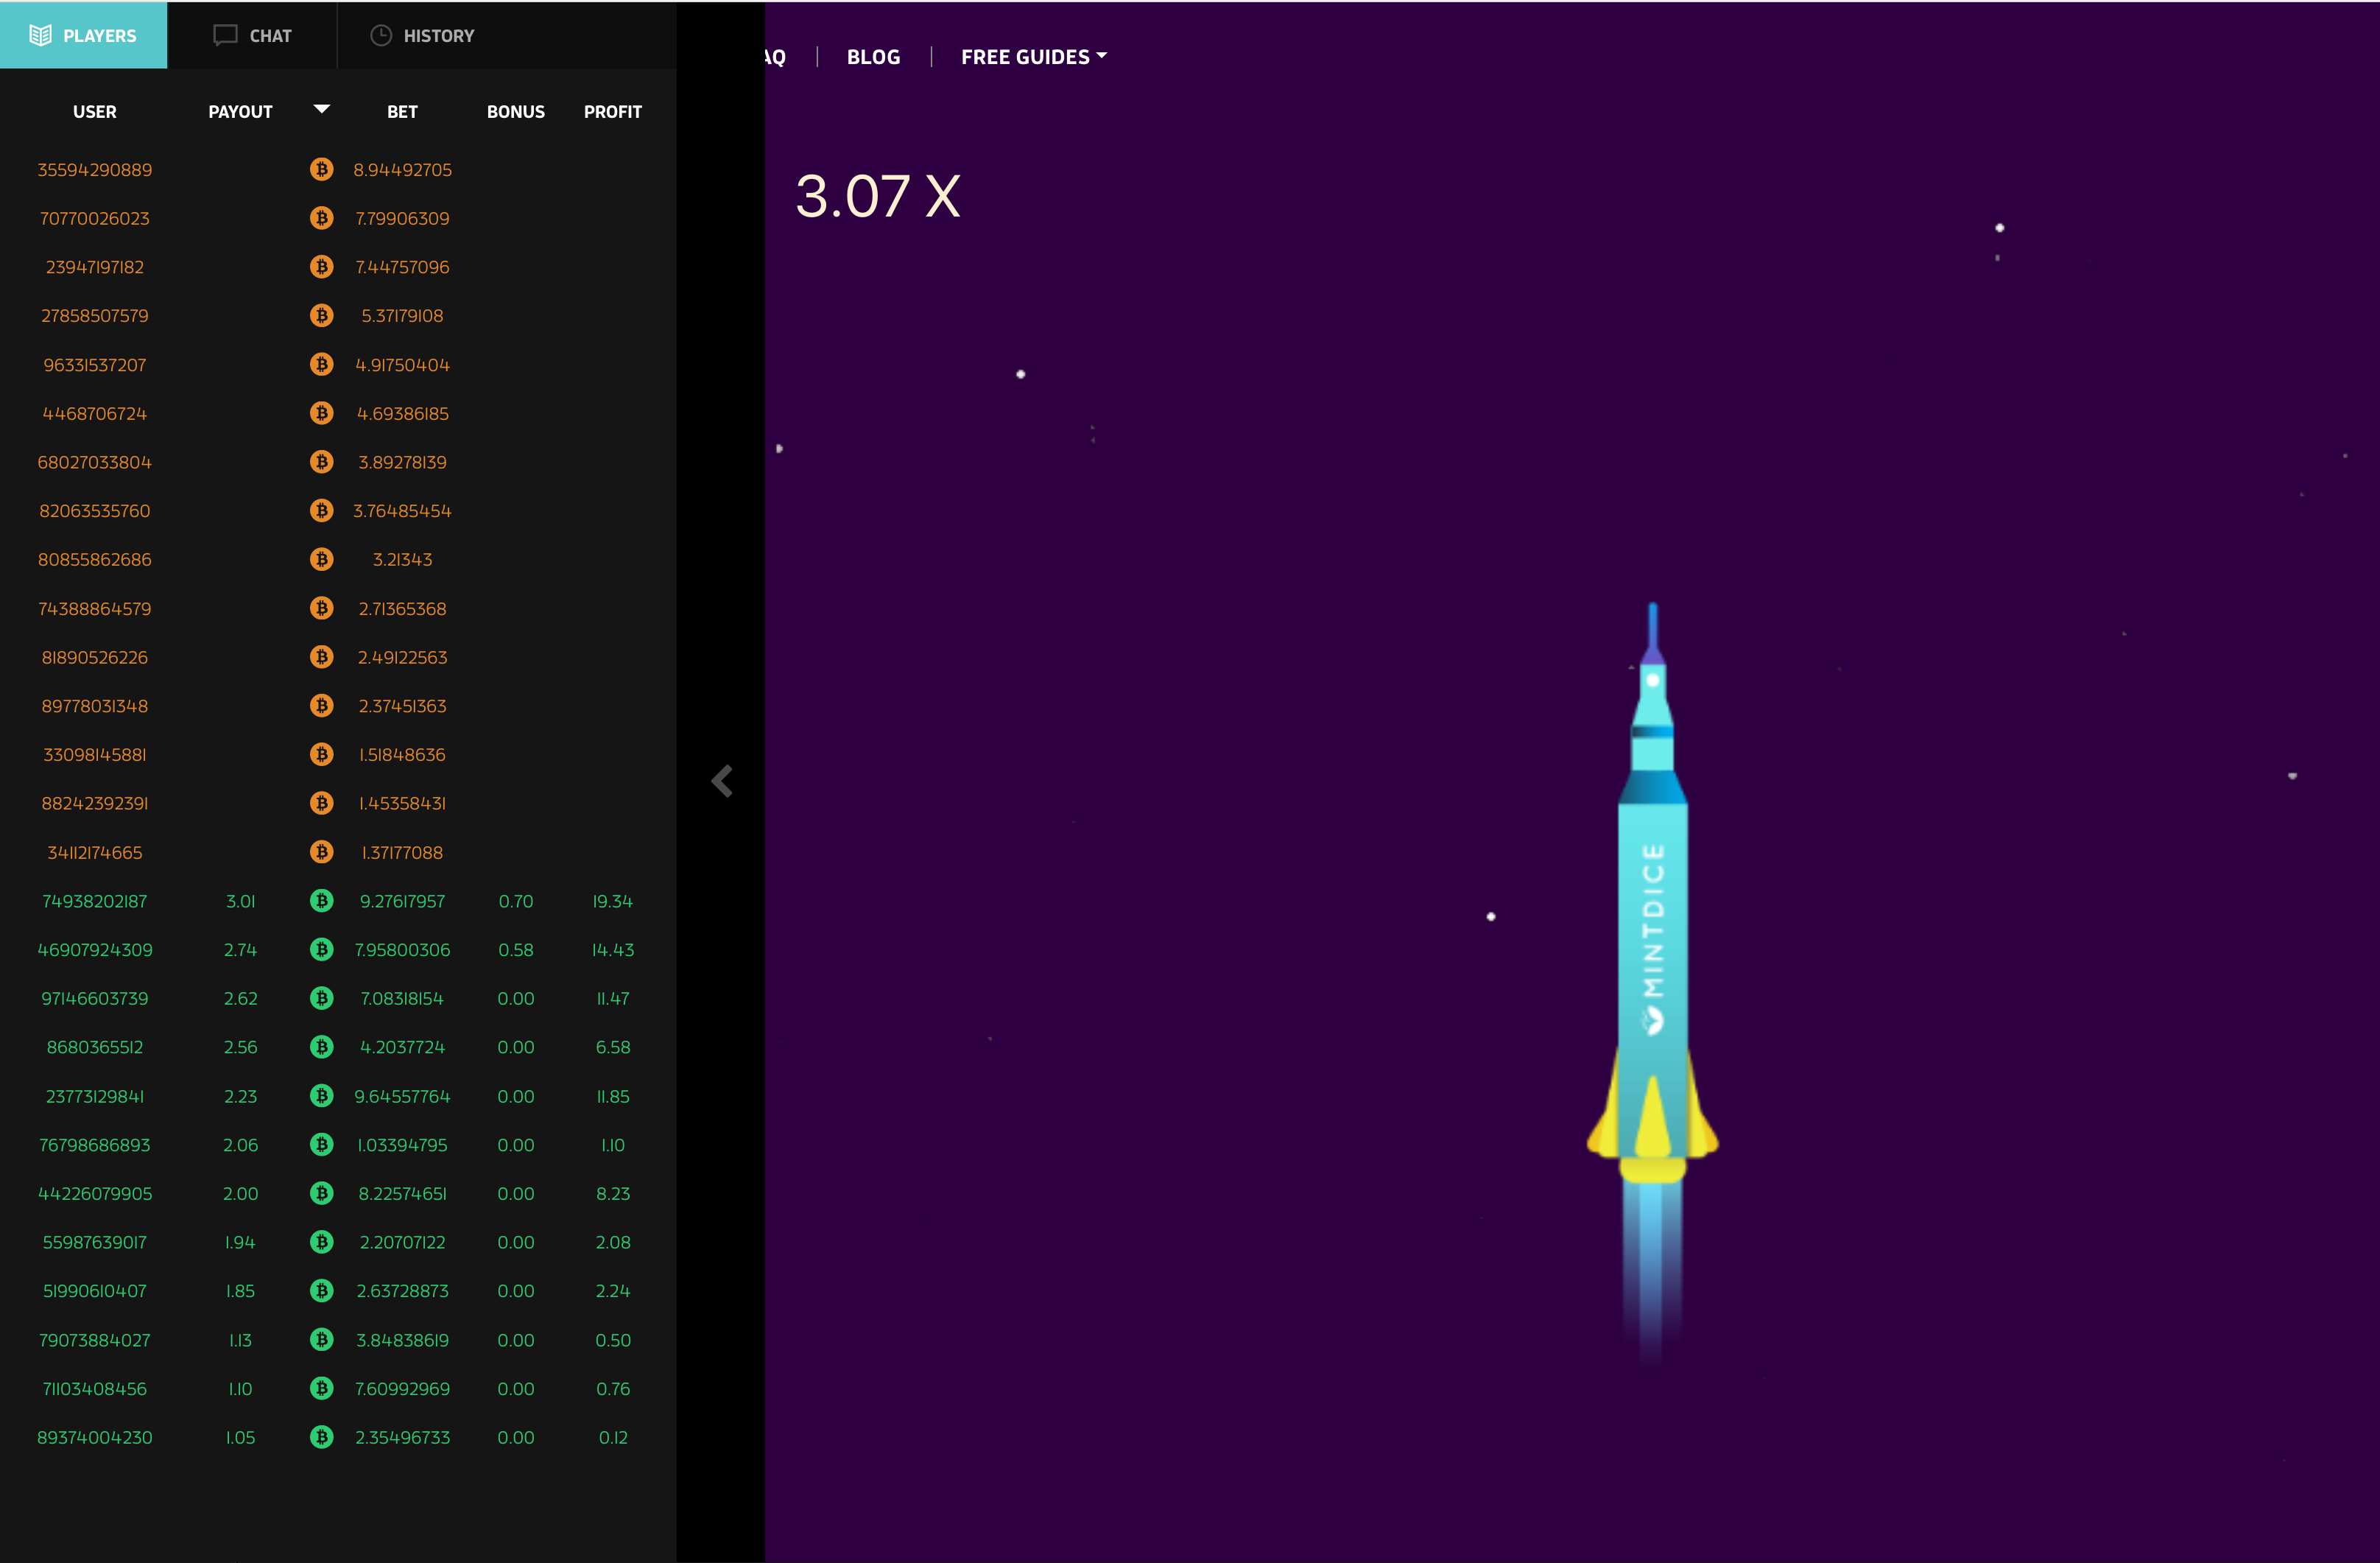Select username 89374004230
The height and width of the screenshot is (1563, 2380).
[95, 1437]
